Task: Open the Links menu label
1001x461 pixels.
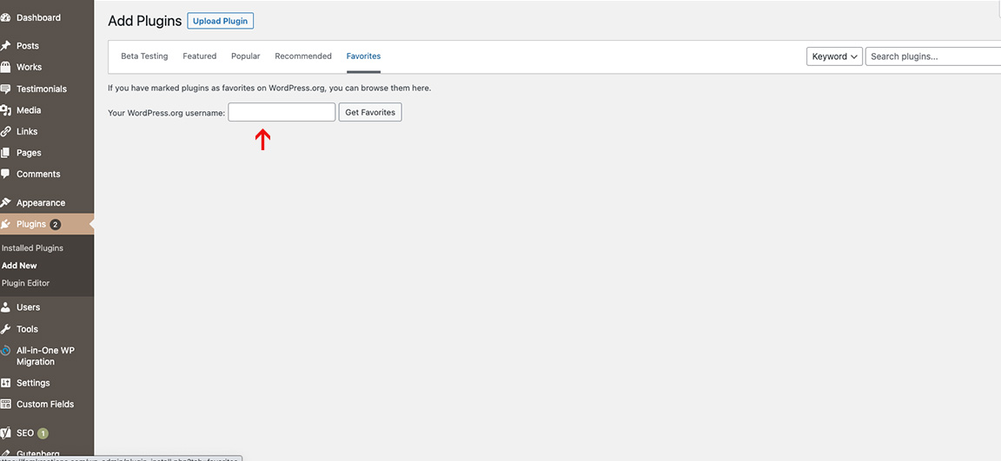Action: (27, 131)
